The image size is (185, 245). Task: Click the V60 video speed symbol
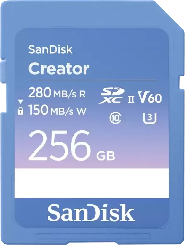tap(150, 97)
